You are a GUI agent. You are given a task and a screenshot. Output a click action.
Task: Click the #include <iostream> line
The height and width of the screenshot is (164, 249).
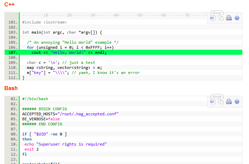coord(44,22)
